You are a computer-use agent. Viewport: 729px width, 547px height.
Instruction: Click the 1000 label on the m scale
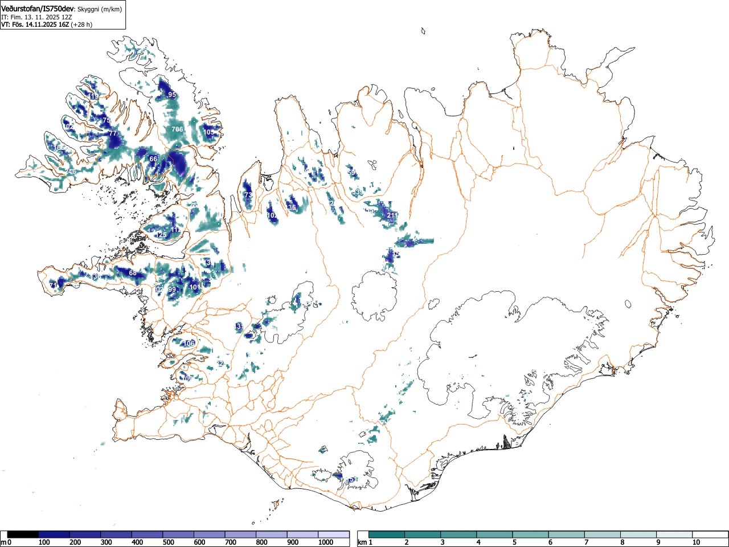(x=326, y=542)
